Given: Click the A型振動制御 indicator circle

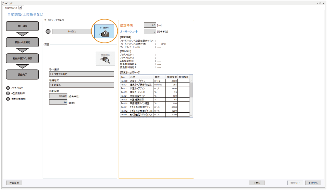Looking at the screenshot, I should [8, 93].
